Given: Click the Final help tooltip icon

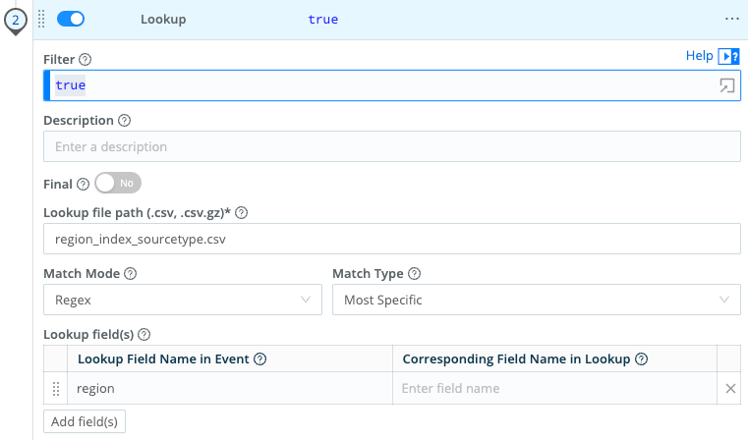Looking at the screenshot, I should point(83,184).
